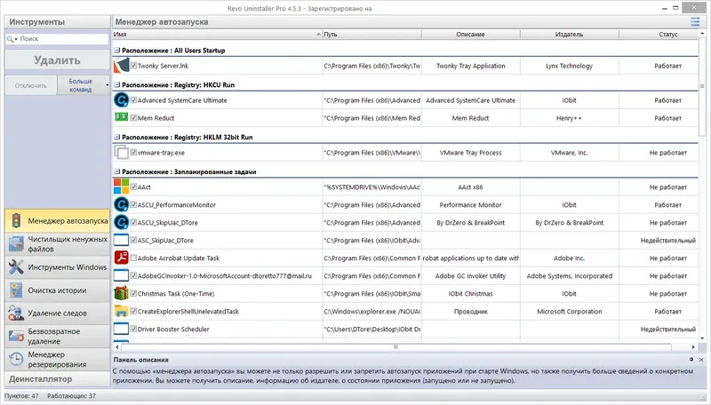The image size is (711, 405).
Task: Open Инструменты Windows
Action: (57, 267)
